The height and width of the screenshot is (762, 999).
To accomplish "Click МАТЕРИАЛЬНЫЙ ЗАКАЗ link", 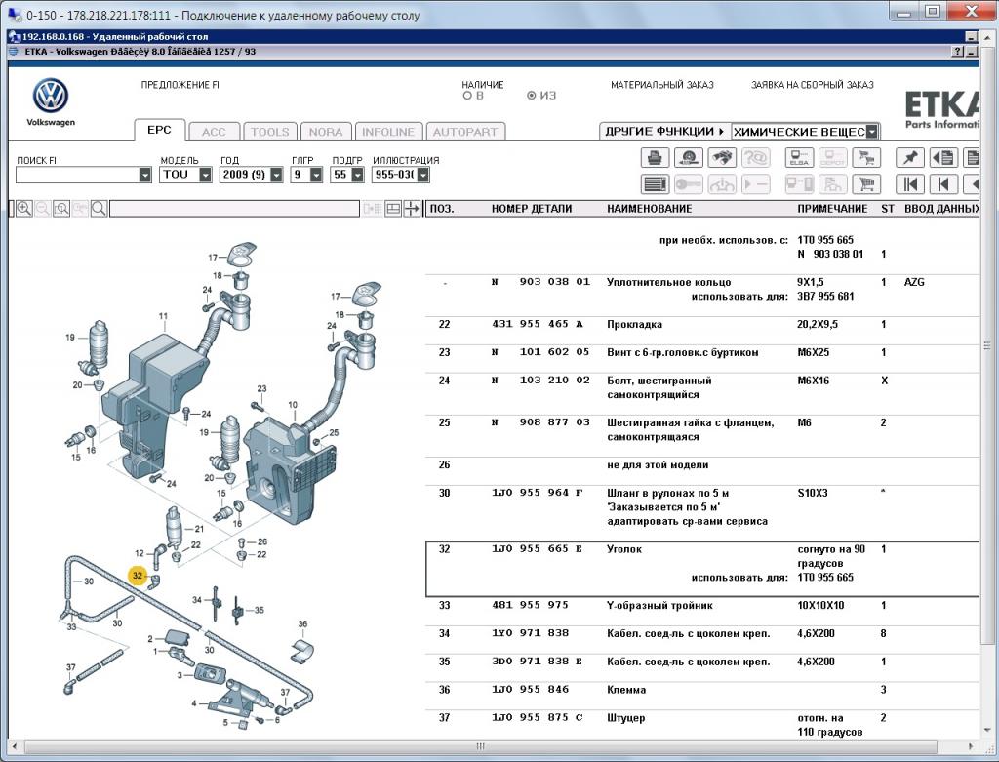I will click(x=662, y=85).
